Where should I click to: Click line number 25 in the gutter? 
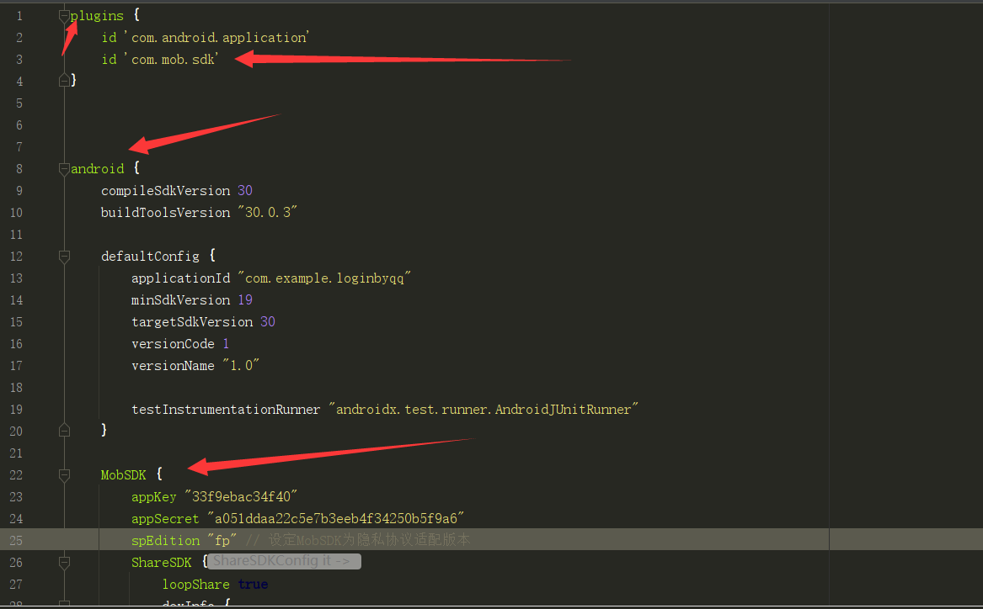(16, 540)
